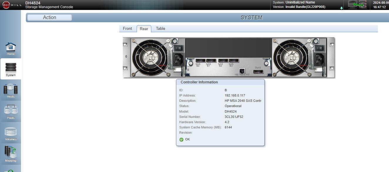Click the green OK status icon
Viewport: 389px width, 172px height.
click(182, 139)
